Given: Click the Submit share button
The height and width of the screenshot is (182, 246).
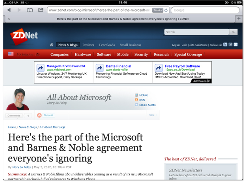Looking at the screenshot, I should pyautogui.click(x=48, y=115).
